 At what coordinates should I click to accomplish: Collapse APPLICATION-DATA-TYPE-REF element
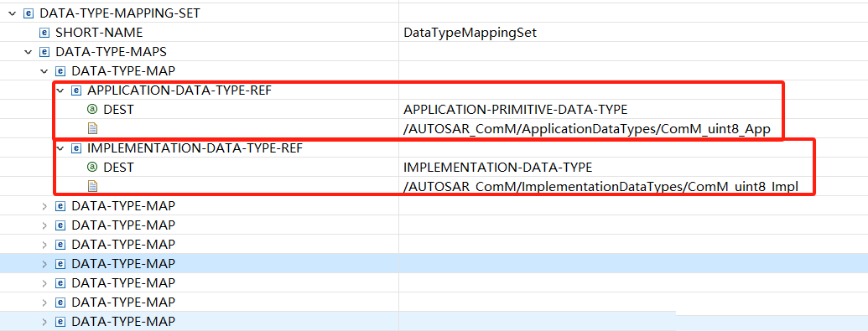(60, 91)
